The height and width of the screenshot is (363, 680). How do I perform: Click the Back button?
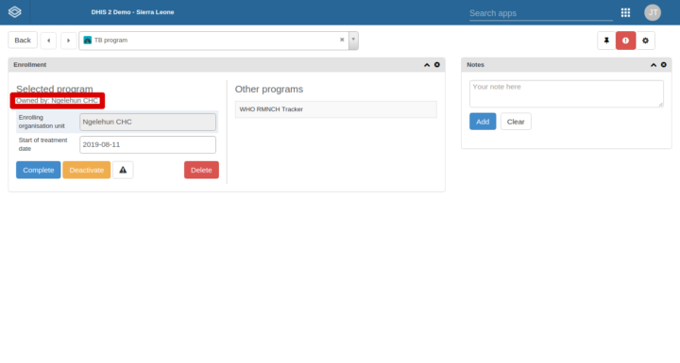coord(23,41)
